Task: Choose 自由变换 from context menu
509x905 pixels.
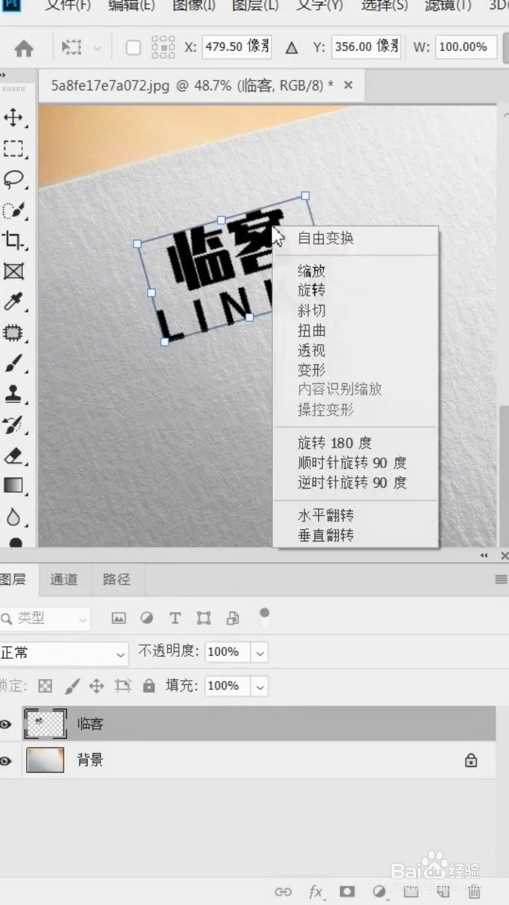Action: [326, 238]
